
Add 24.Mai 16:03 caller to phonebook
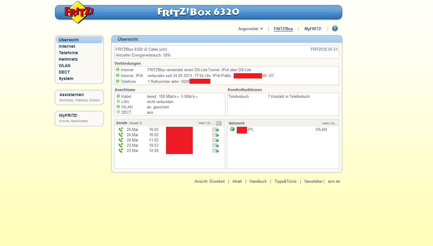[x=216, y=129]
